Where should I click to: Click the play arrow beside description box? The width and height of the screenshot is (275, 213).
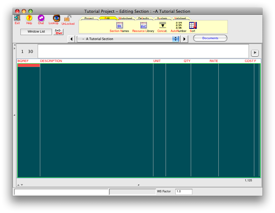[x=255, y=53]
